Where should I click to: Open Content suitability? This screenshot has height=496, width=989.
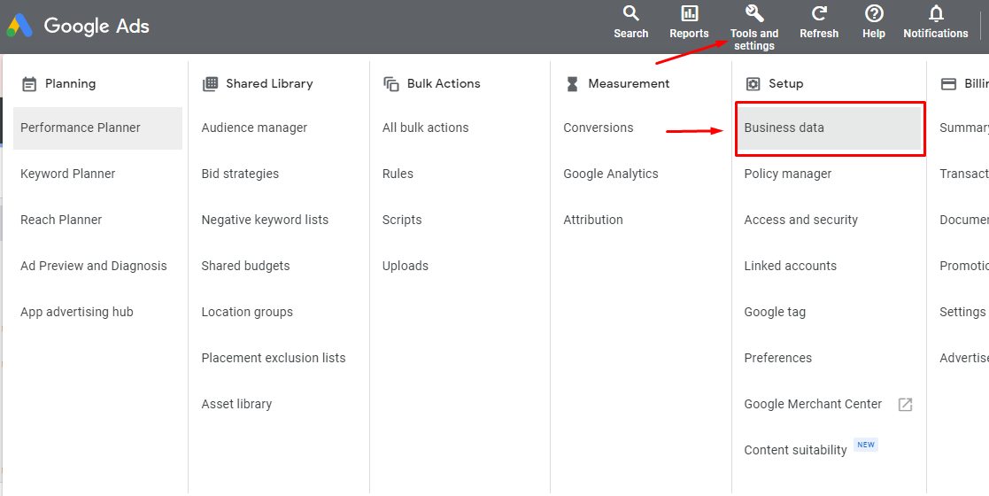point(795,450)
